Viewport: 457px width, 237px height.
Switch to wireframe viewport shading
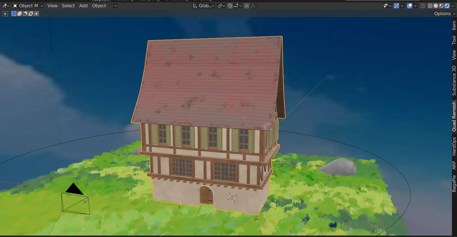coord(430,6)
